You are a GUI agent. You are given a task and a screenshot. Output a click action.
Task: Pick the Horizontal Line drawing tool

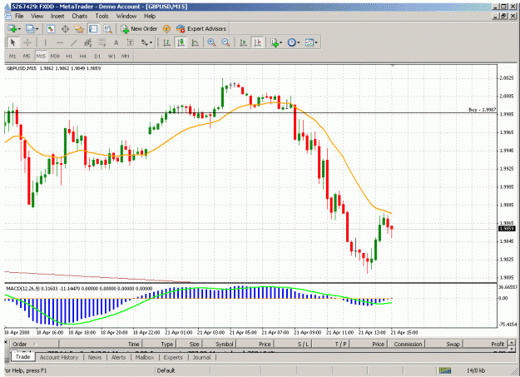tap(60, 42)
